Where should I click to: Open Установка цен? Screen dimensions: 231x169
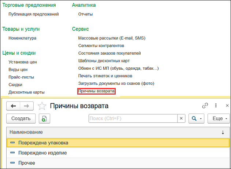tap(23, 62)
